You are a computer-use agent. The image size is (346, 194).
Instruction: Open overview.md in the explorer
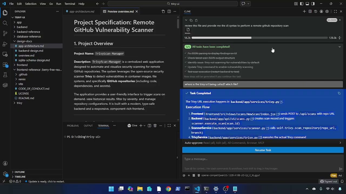tap(26, 56)
